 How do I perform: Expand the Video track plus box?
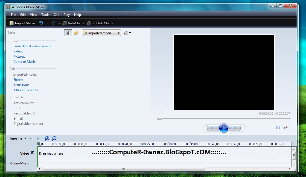(x=33, y=153)
